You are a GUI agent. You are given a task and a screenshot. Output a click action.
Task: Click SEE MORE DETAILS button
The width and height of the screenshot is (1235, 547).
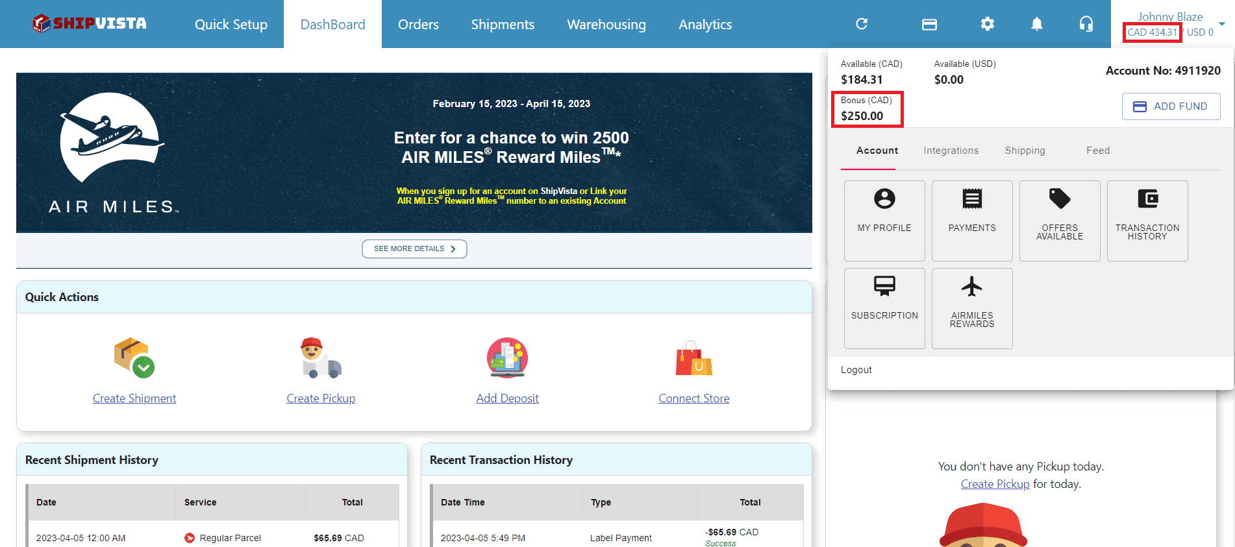point(414,249)
